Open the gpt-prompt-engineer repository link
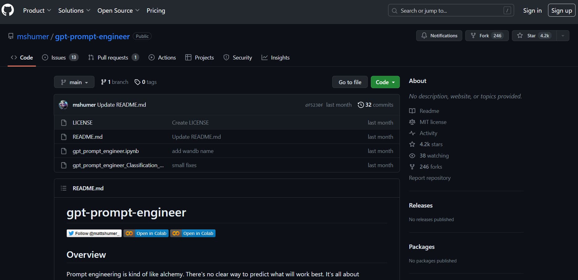Screen dimensions: 578x280 pos(92,36)
